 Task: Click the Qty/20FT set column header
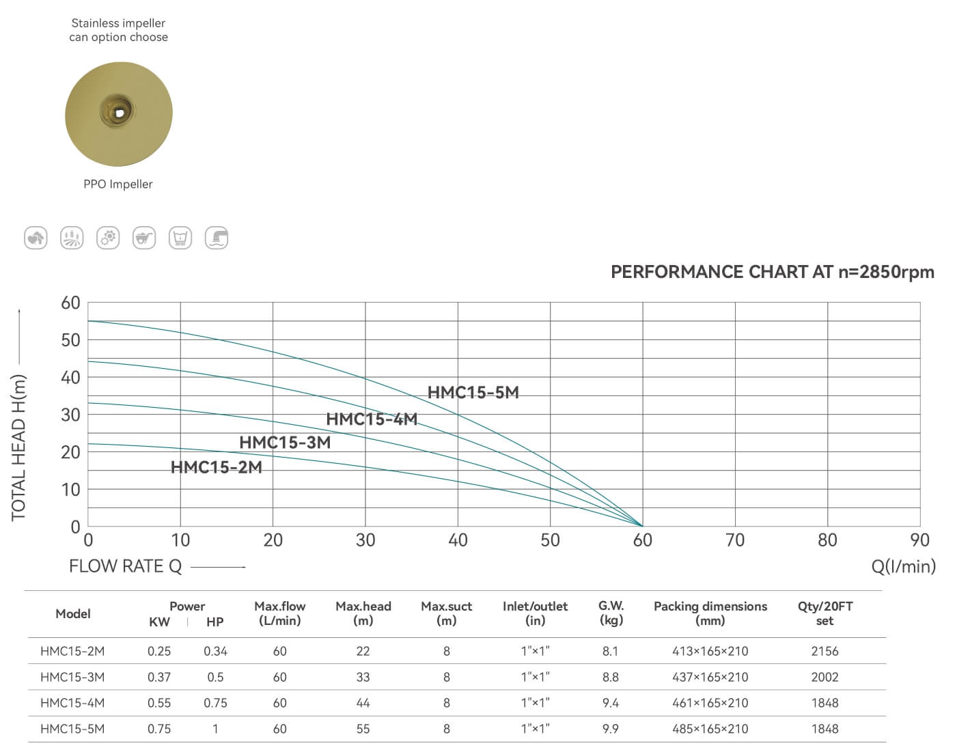pyautogui.click(x=824, y=613)
